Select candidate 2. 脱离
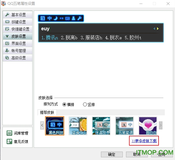 click(x=69, y=38)
